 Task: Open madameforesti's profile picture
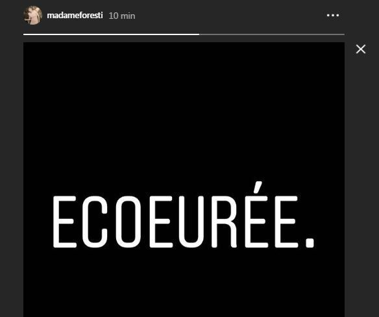point(33,15)
